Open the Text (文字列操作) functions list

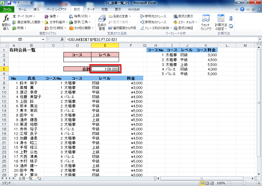[56, 22]
